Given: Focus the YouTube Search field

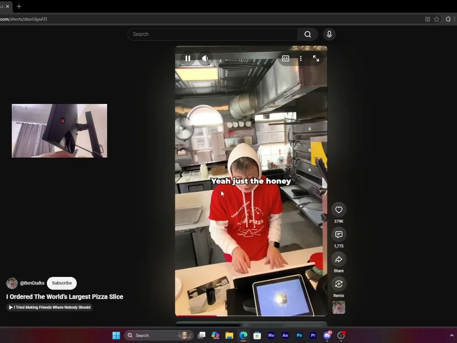Looking at the screenshot, I should coord(213,34).
